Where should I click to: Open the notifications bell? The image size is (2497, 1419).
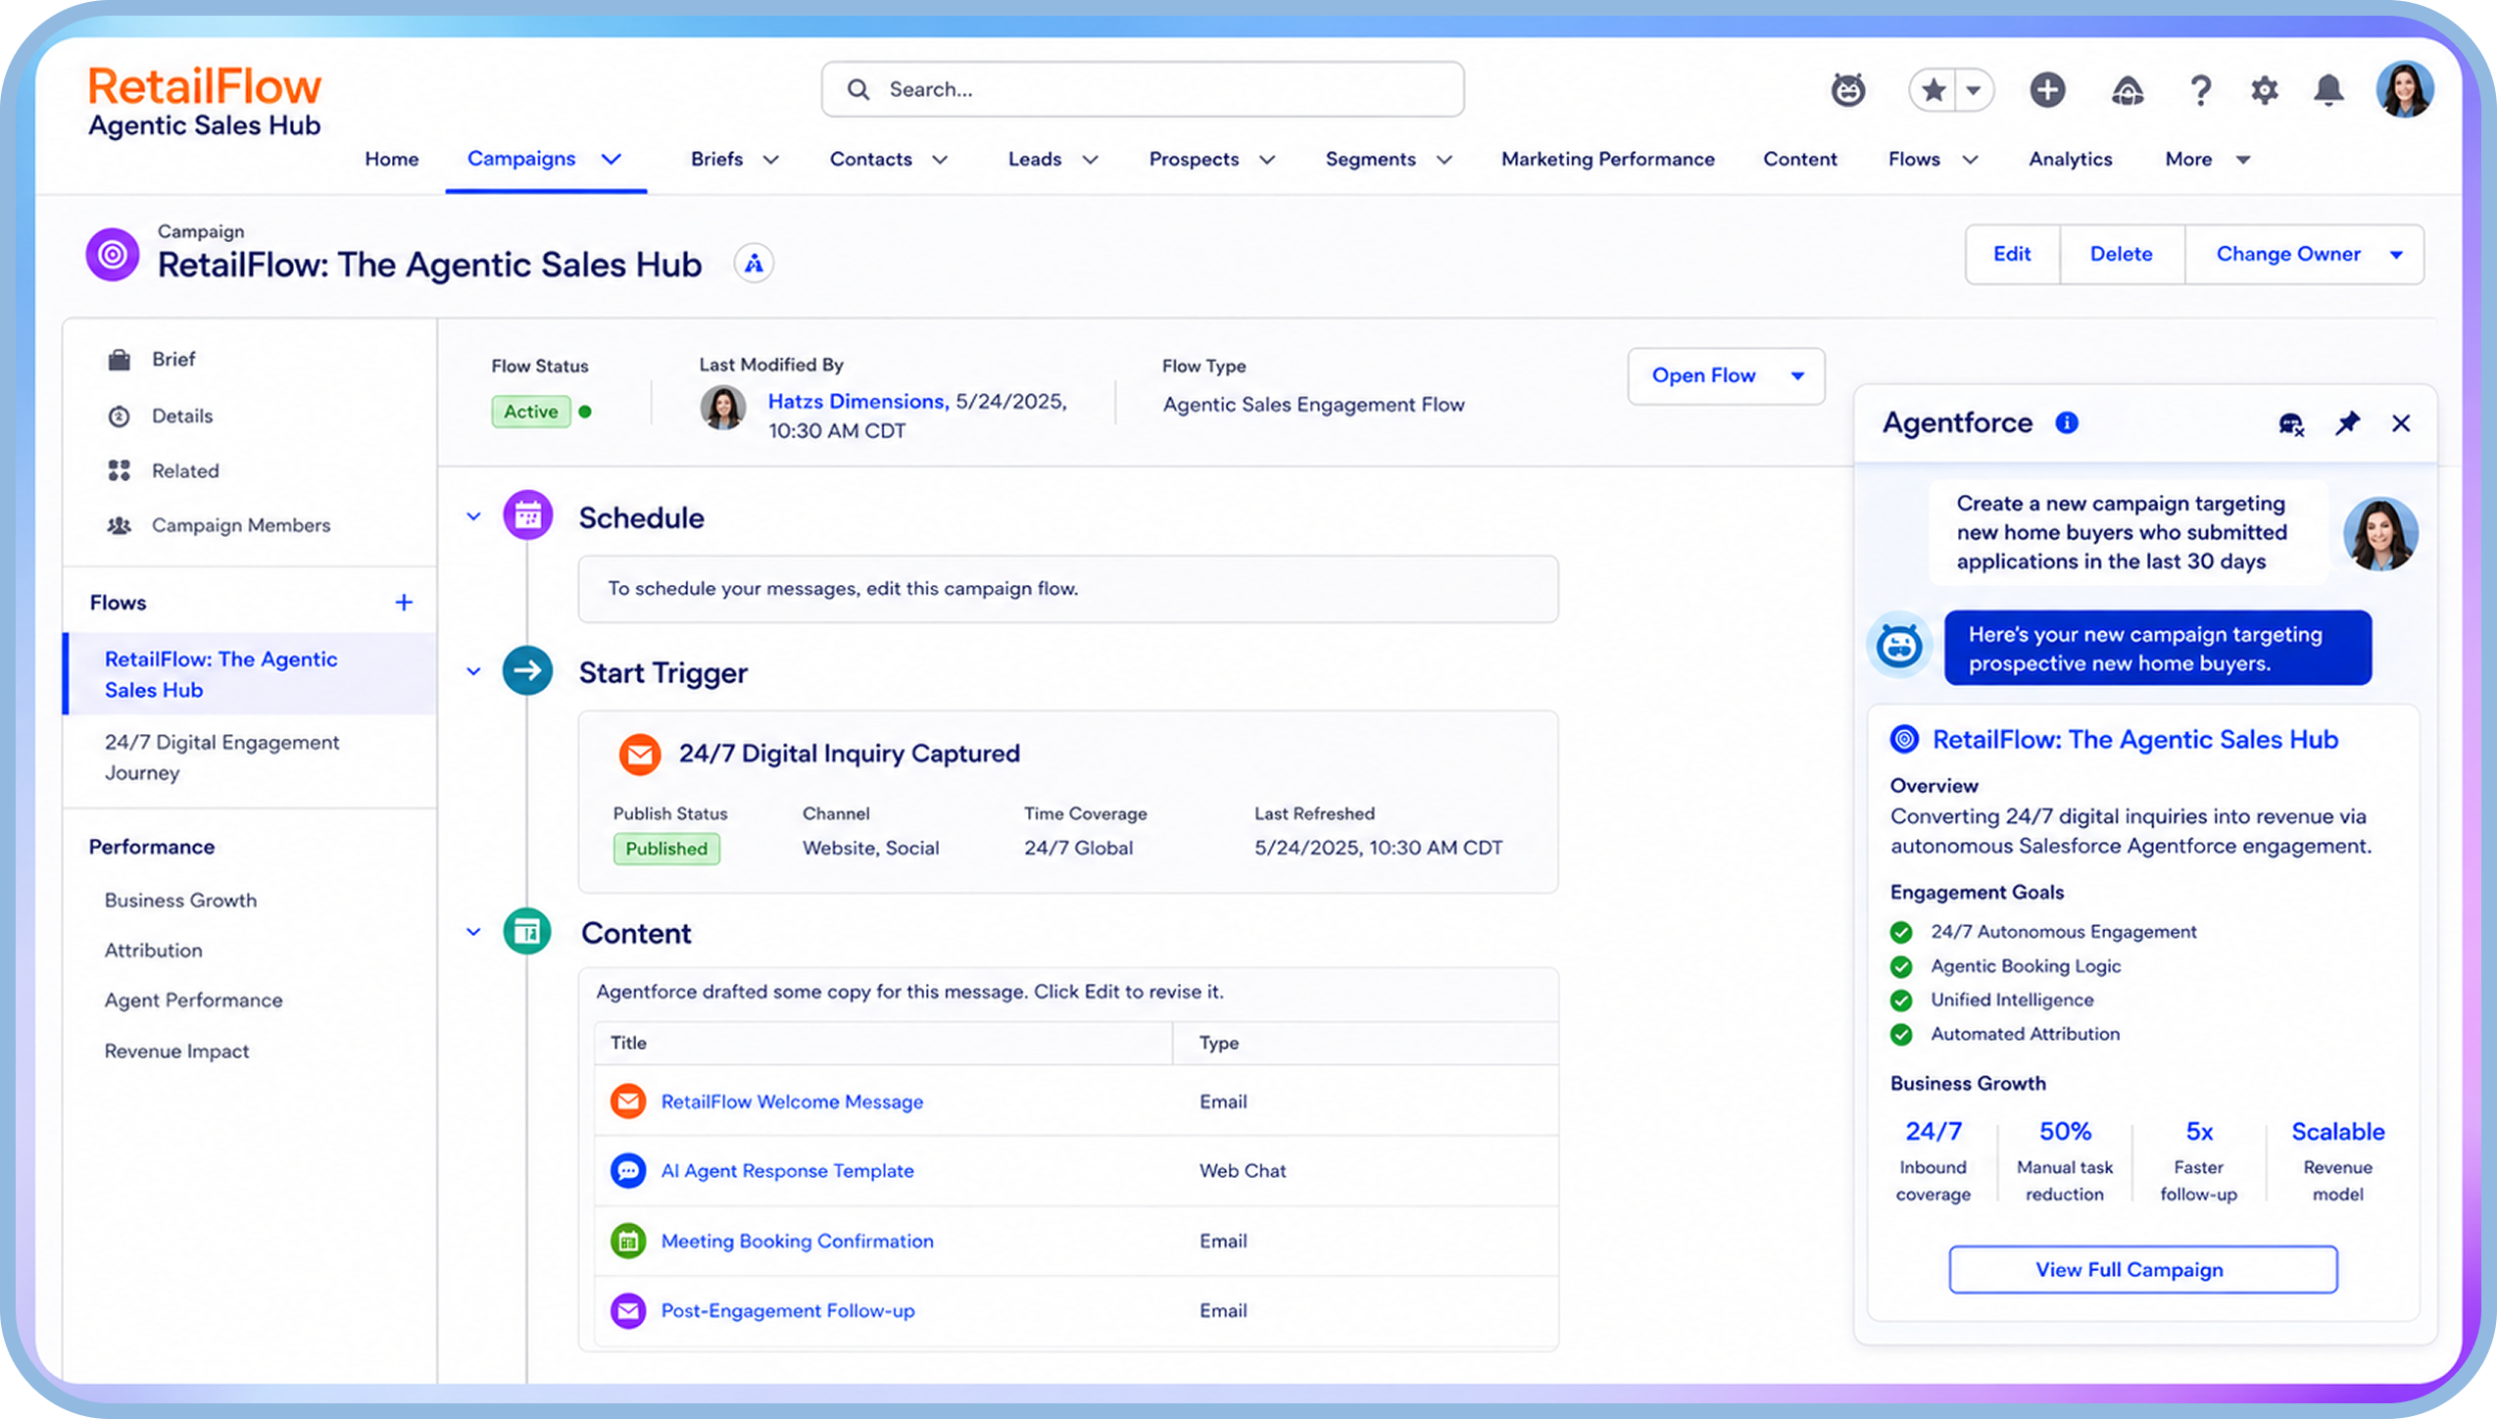pos(2328,90)
